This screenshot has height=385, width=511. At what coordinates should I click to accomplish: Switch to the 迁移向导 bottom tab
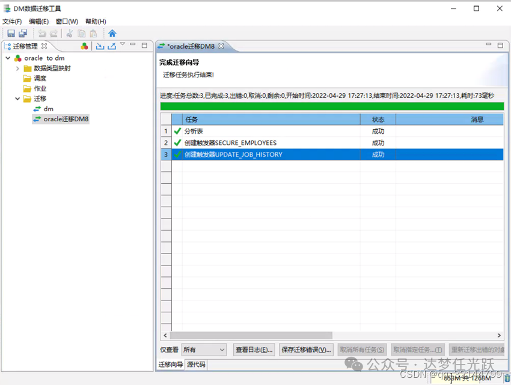click(171, 364)
